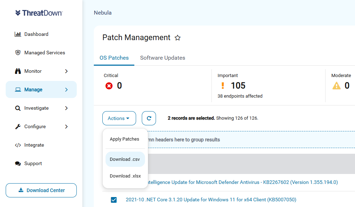Open the Configure menu label

click(x=35, y=127)
